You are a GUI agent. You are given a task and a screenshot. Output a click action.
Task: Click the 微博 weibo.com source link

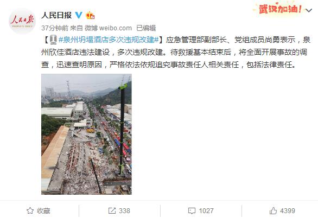point(108,28)
